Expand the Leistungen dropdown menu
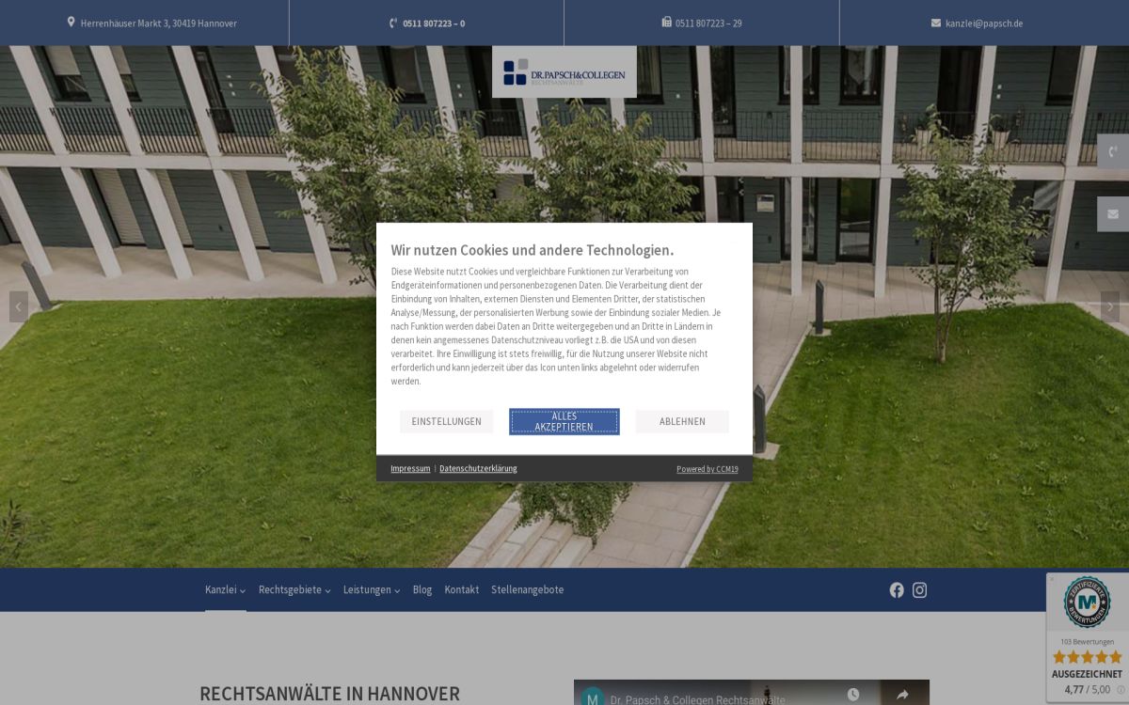The height and width of the screenshot is (705, 1129). point(371,590)
